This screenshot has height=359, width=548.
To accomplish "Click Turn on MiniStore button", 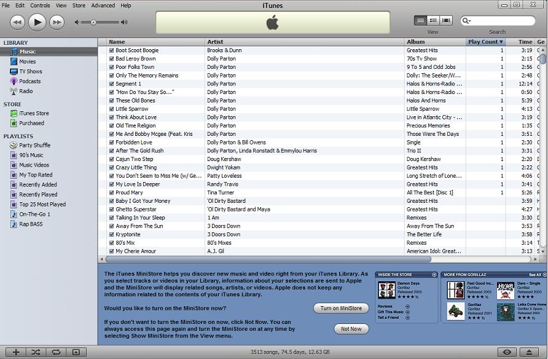I will click(x=341, y=309).
